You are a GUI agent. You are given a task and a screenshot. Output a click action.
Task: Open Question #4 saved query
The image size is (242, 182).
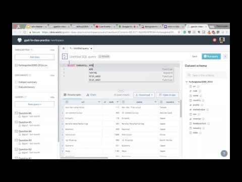tap(25, 131)
